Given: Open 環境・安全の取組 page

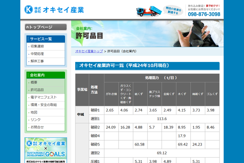Looking at the screenshot, I should [46, 105].
